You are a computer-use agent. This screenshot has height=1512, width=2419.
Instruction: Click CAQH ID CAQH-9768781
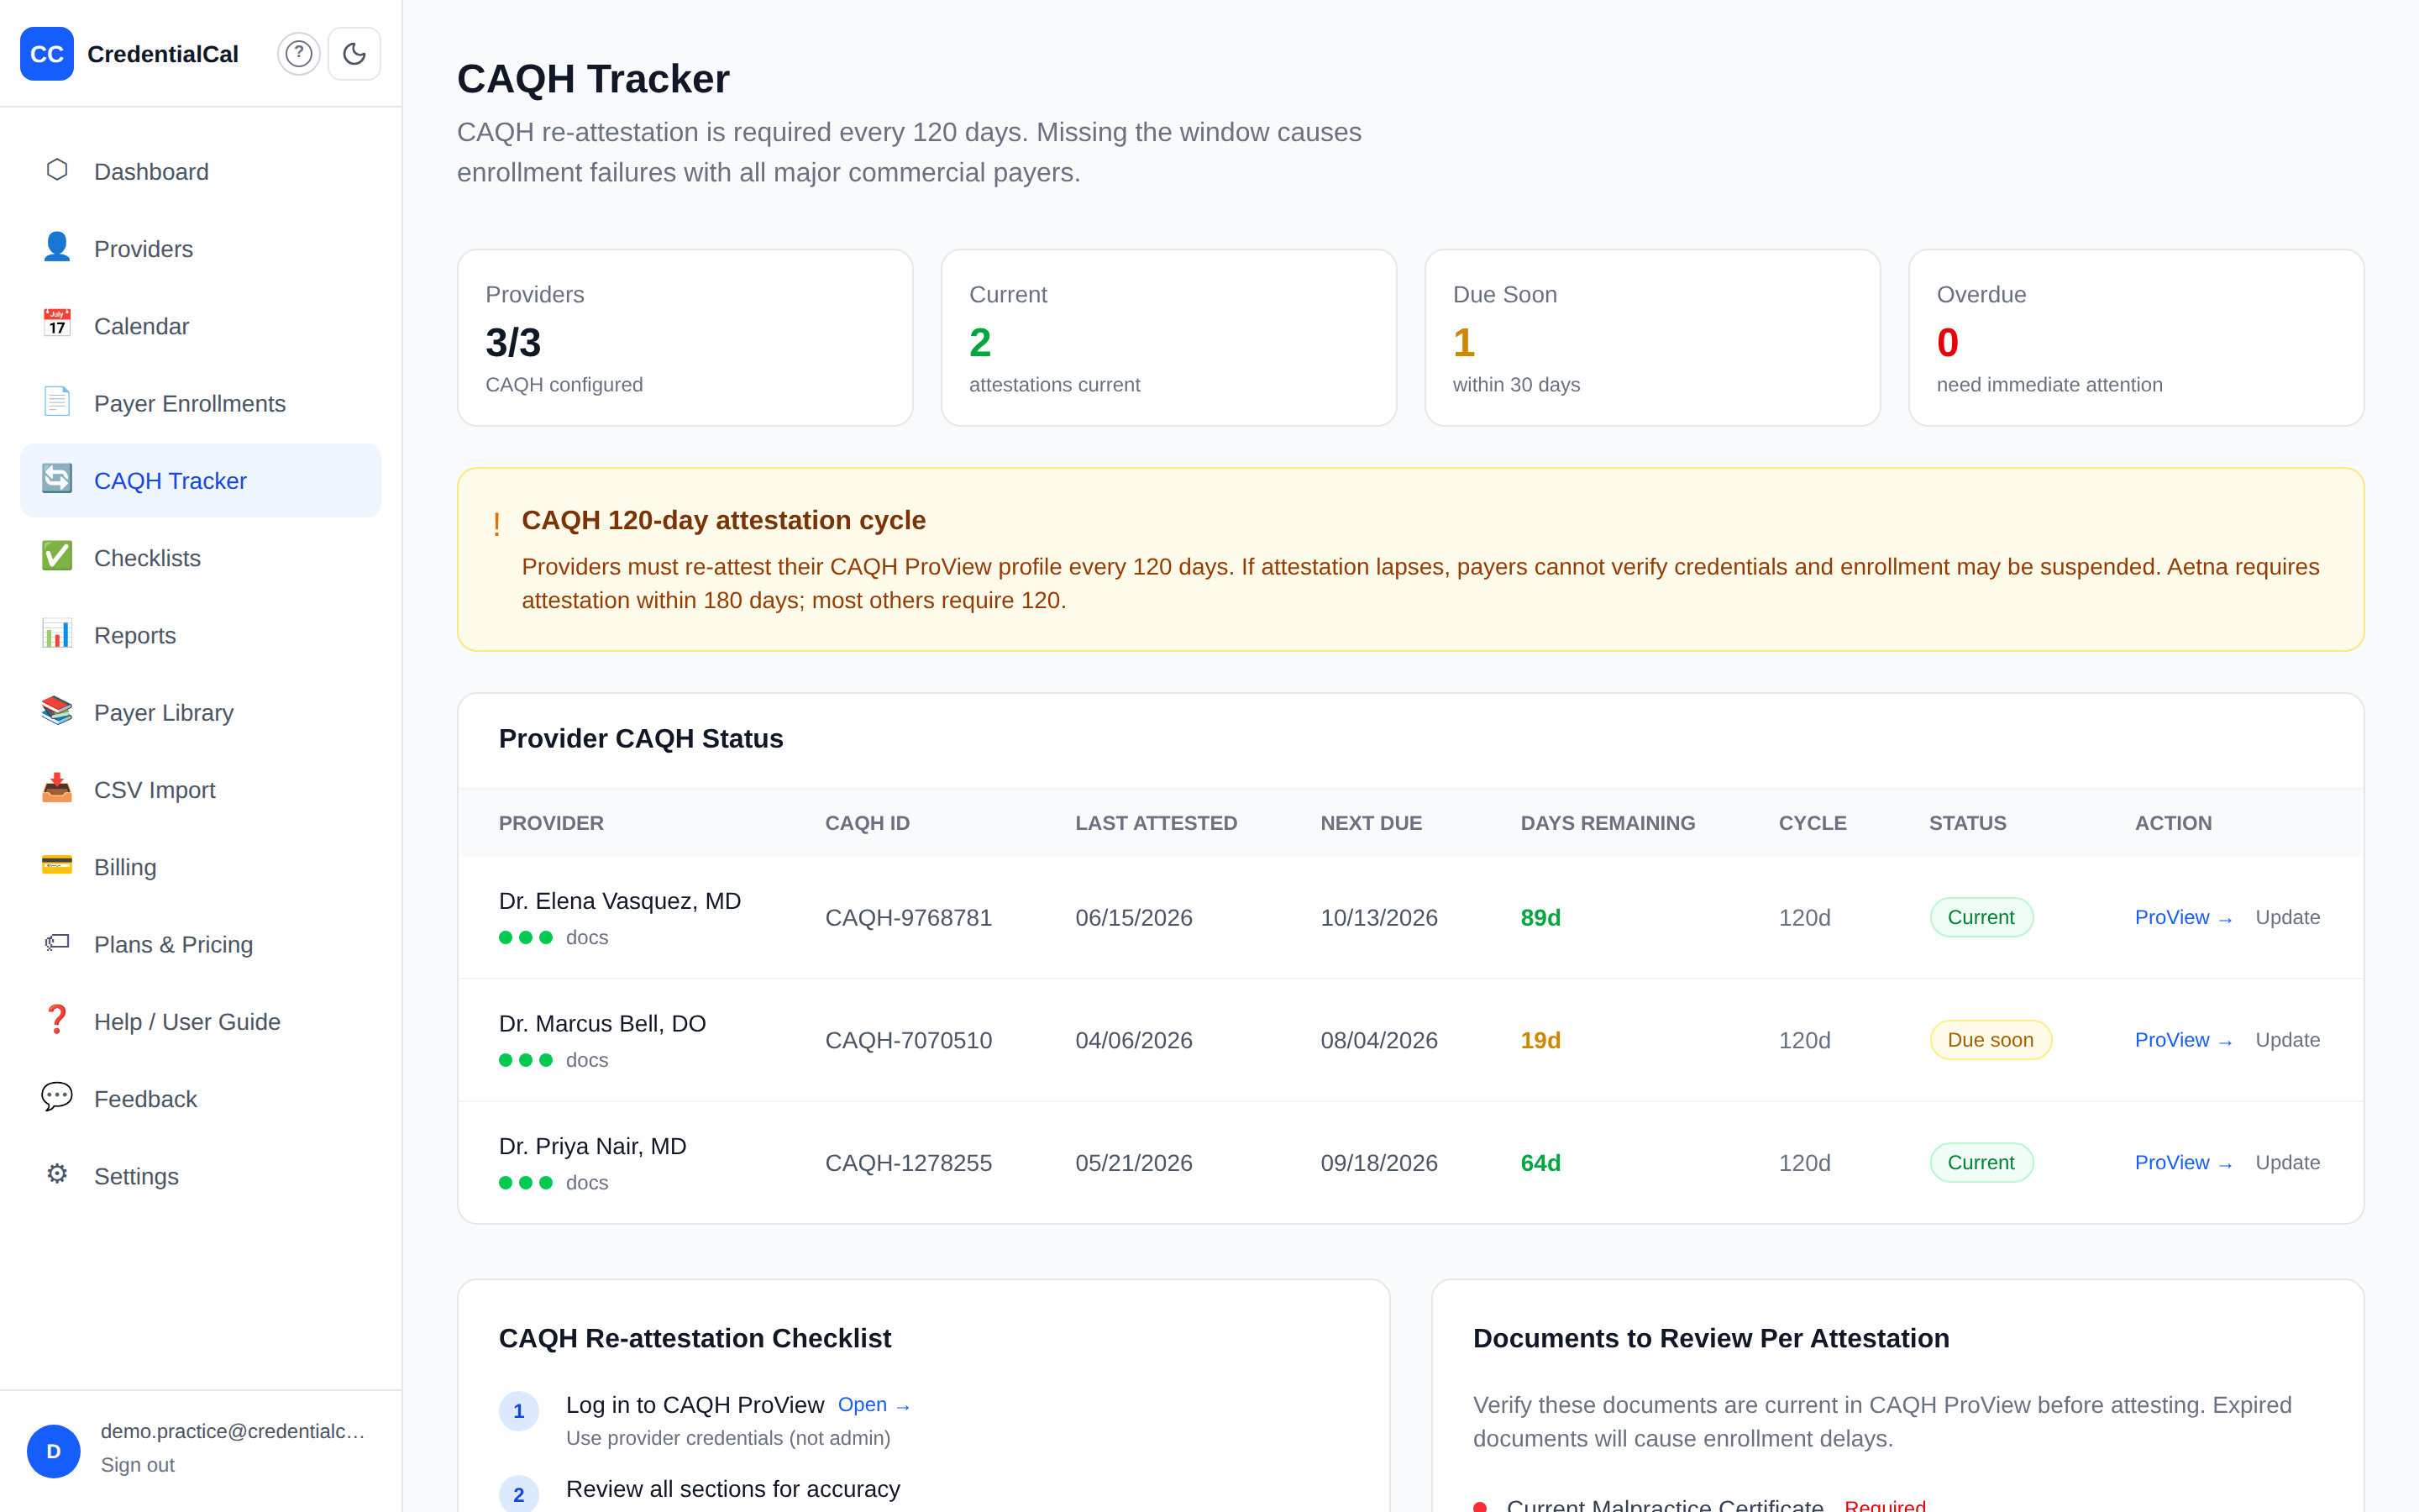pyautogui.click(x=909, y=917)
